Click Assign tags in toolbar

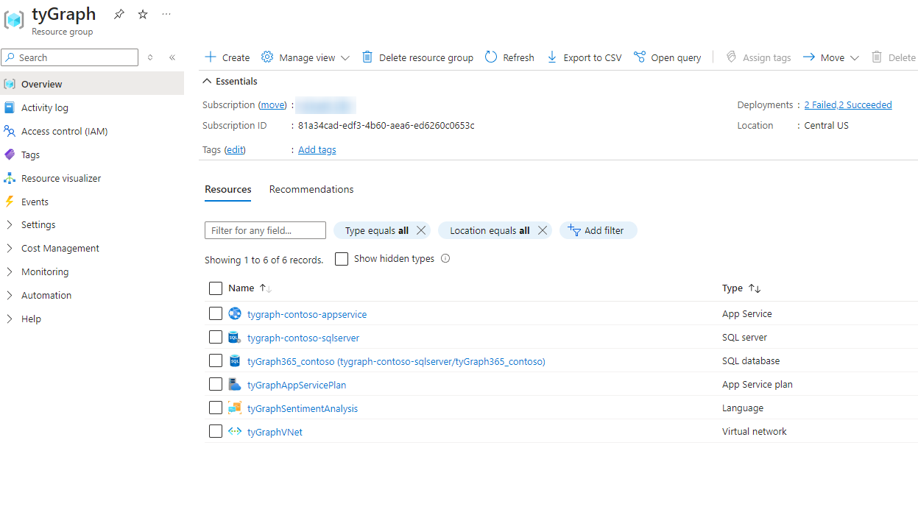[x=758, y=57]
